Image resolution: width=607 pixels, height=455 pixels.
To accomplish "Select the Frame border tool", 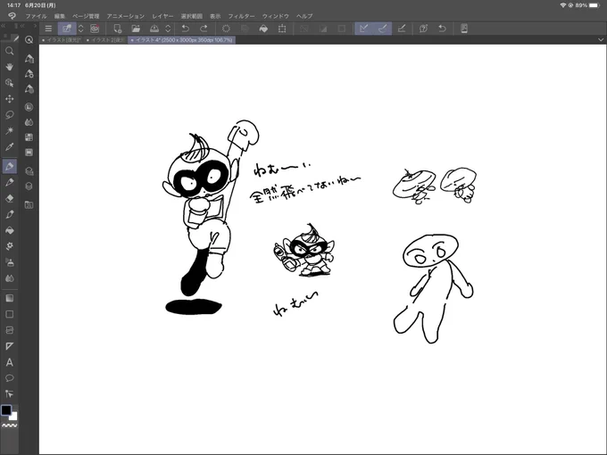I will (x=10, y=330).
